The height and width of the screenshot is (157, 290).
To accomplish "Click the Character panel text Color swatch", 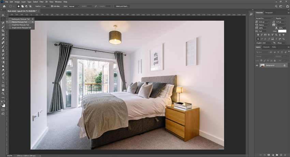I will click(282, 31).
